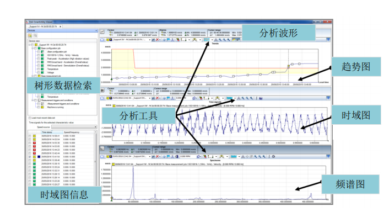Uncheck the 13:41:54 time stamp row checkbox

pyautogui.click(x=30, y=157)
